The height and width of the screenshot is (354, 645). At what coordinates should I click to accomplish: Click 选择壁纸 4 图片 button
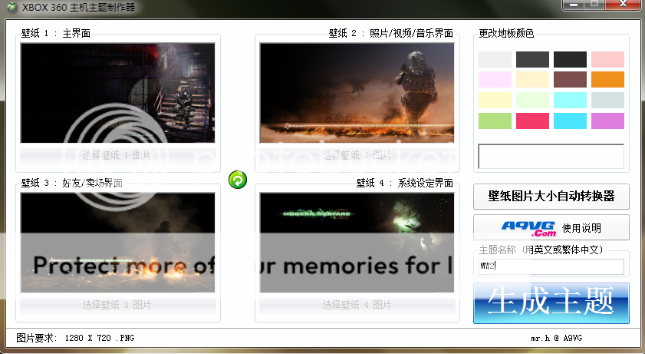(x=357, y=305)
